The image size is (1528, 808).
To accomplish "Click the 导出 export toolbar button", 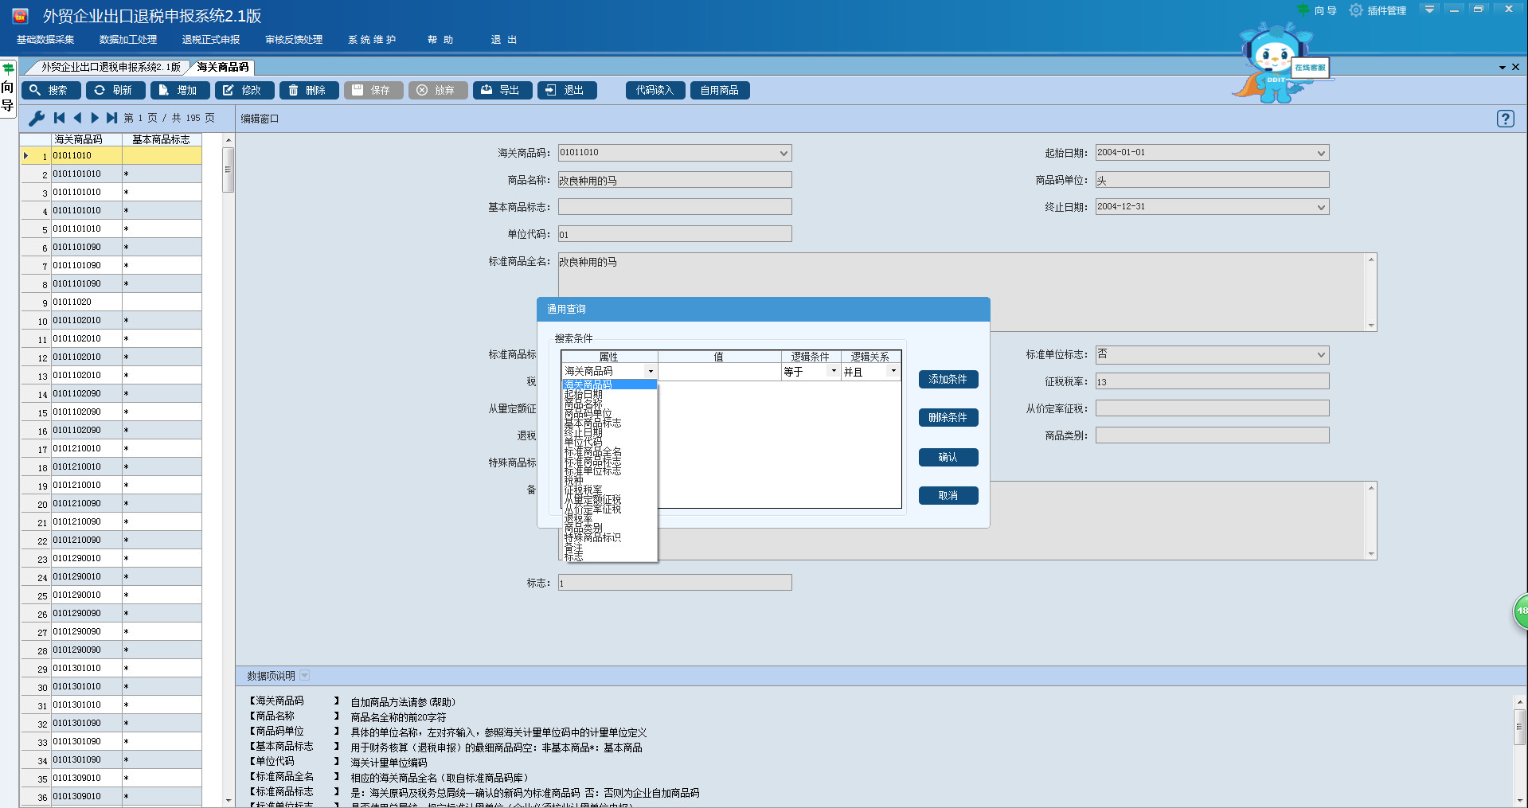I will [x=502, y=91].
